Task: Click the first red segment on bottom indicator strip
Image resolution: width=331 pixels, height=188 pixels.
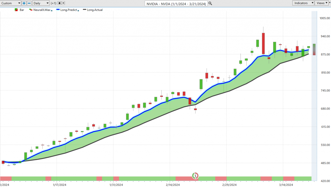Action: [x=6, y=178]
